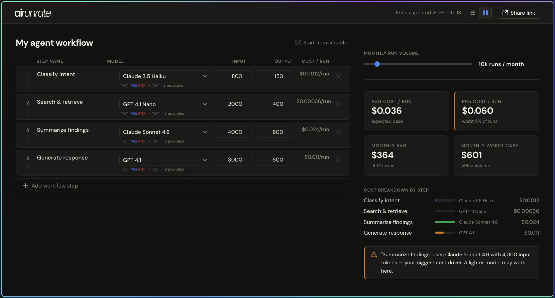The image size is (555, 298).
Task: Click the $0.024/run cost in Summarize findings row
Action: (315, 129)
